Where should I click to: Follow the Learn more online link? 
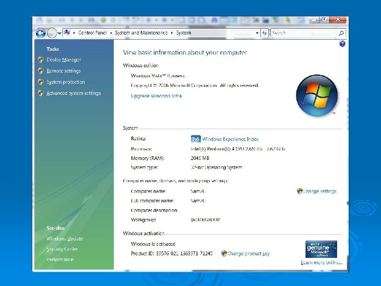[x=321, y=263]
